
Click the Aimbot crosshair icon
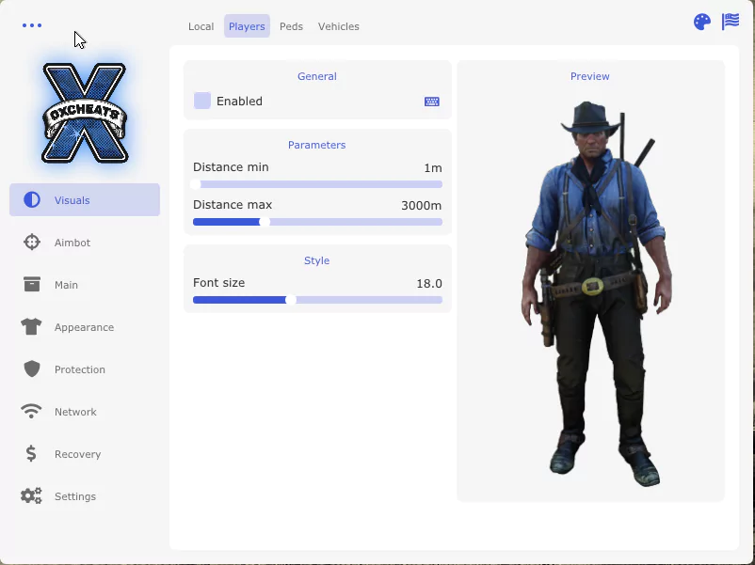32,242
